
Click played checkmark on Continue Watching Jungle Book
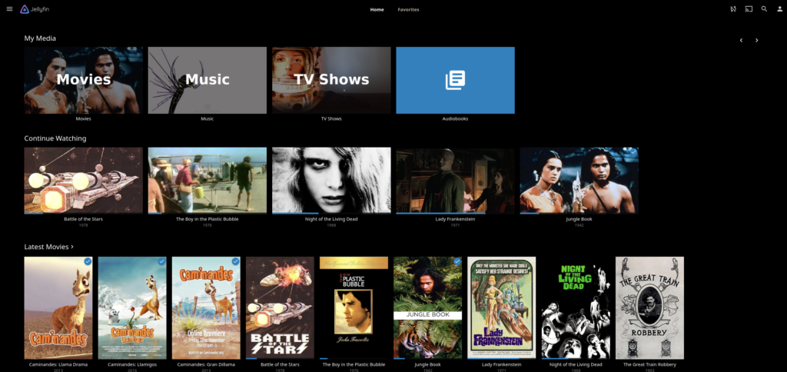point(633,151)
